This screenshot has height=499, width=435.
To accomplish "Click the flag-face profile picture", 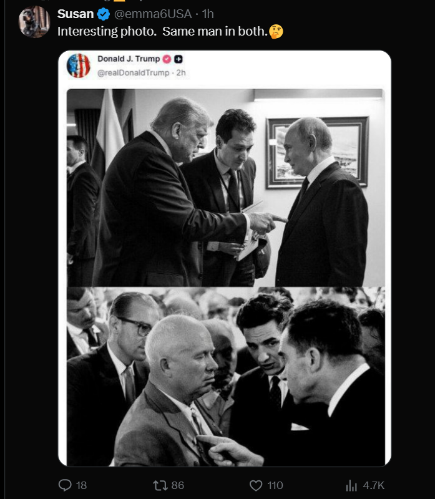I will (79, 65).
